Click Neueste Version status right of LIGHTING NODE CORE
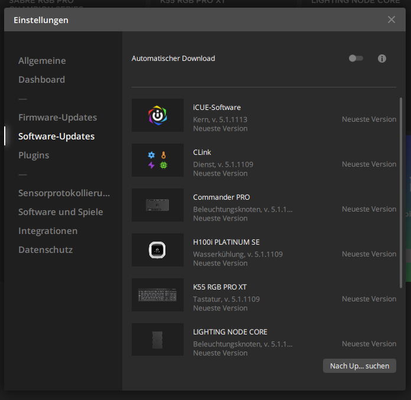Viewport: 411px width, 400px height. click(x=369, y=344)
